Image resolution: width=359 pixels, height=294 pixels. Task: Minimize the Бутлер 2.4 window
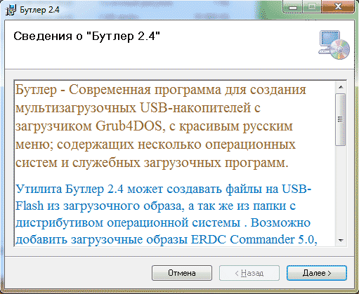[293, 6]
